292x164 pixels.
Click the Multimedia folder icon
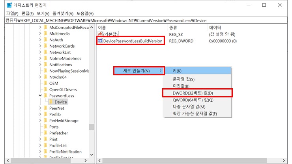pos(45,34)
